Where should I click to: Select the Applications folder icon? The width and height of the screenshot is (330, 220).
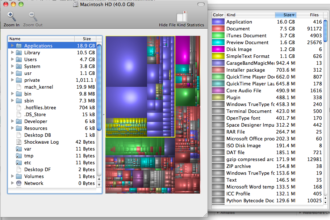tap(19, 46)
